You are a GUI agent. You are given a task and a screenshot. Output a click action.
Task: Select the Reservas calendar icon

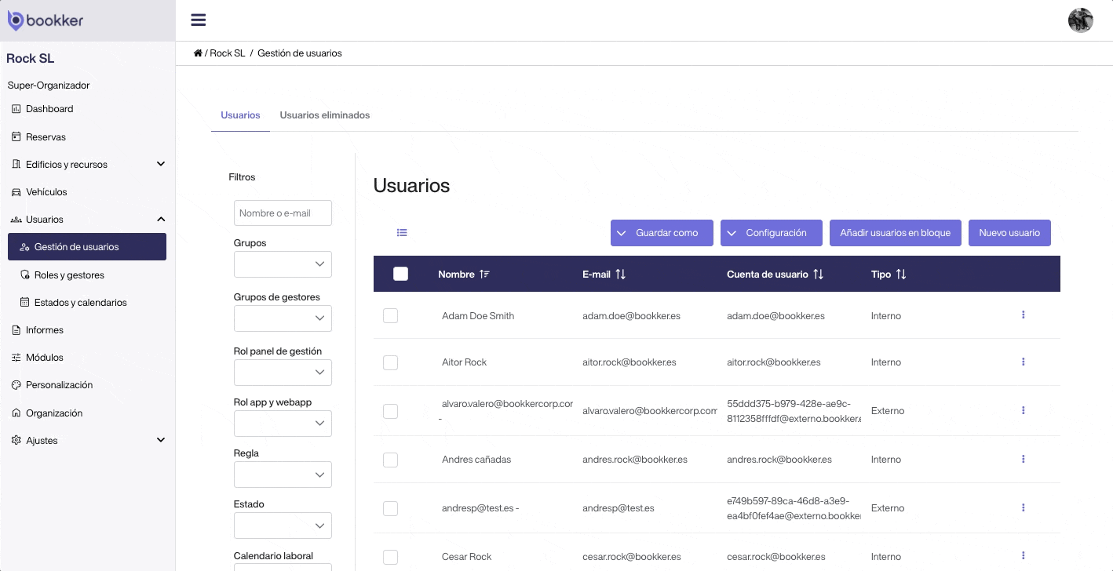pos(16,136)
